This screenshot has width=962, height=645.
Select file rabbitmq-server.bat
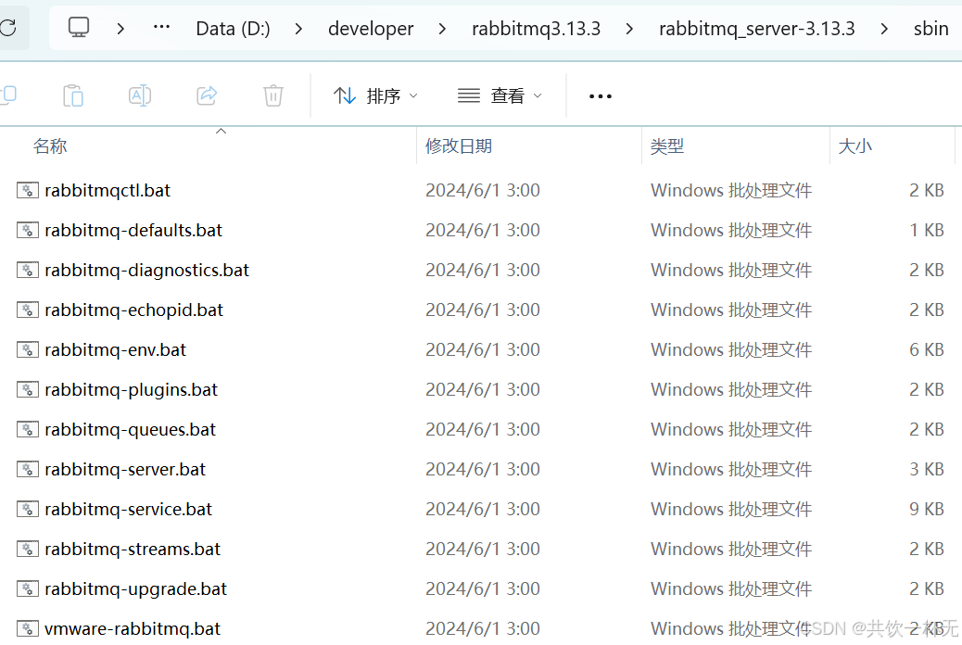point(125,470)
